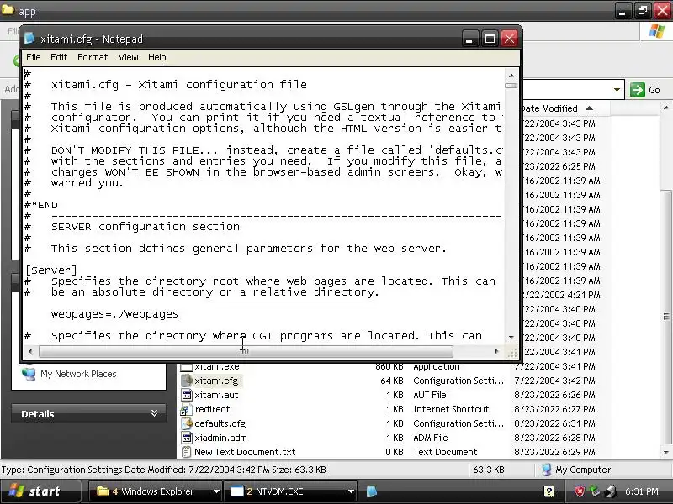
Task: Click the #*END line in Notepad
Action: coord(41,205)
